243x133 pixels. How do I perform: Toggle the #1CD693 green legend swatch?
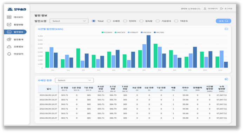click(x=102, y=32)
